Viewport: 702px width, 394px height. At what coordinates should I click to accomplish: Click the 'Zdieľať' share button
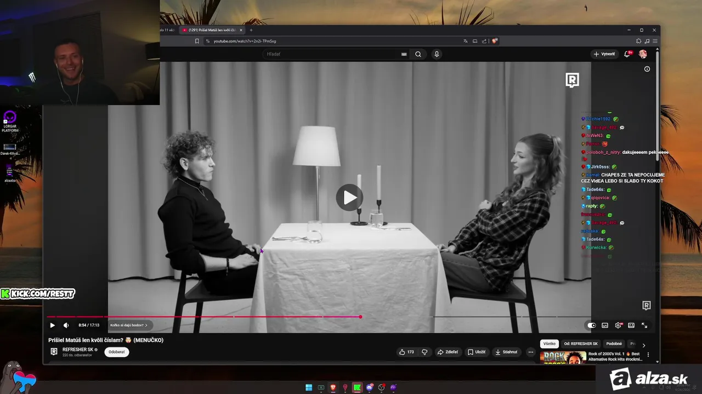(x=448, y=352)
